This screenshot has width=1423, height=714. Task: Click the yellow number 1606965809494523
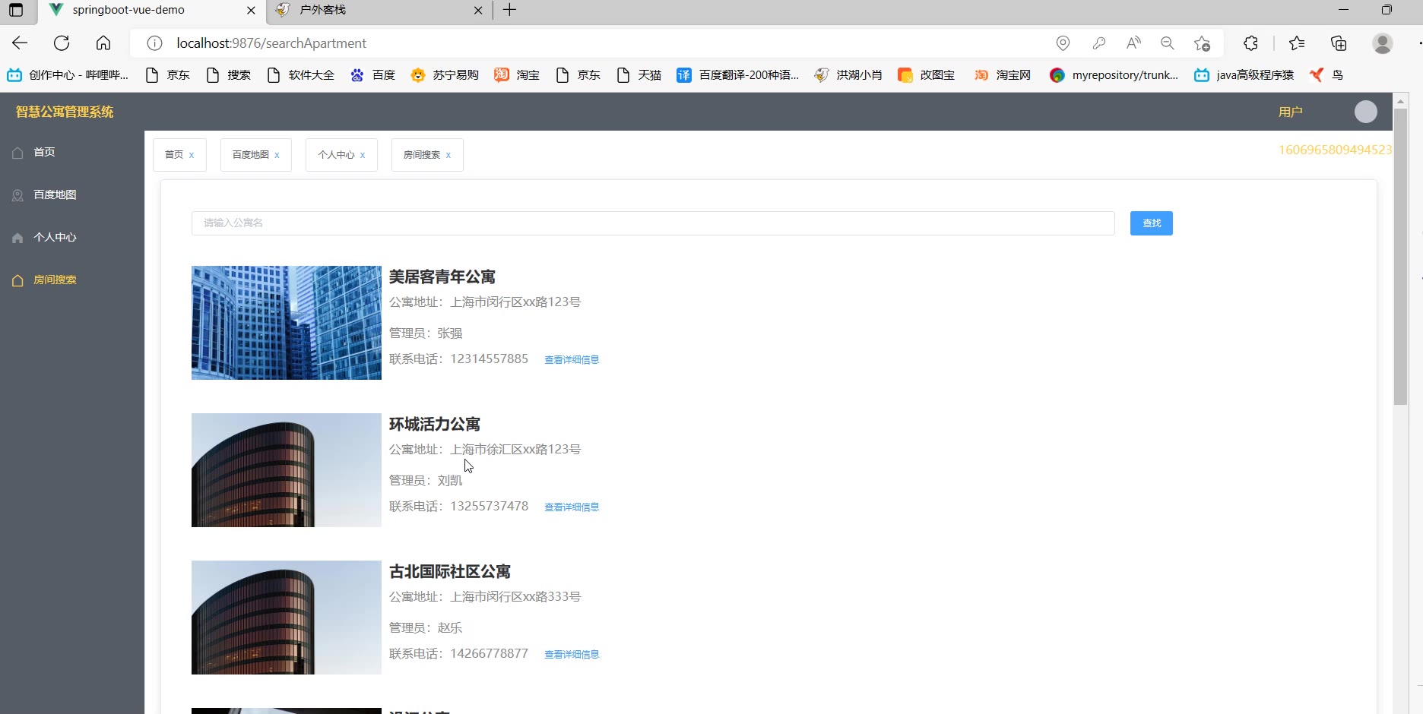coord(1335,150)
